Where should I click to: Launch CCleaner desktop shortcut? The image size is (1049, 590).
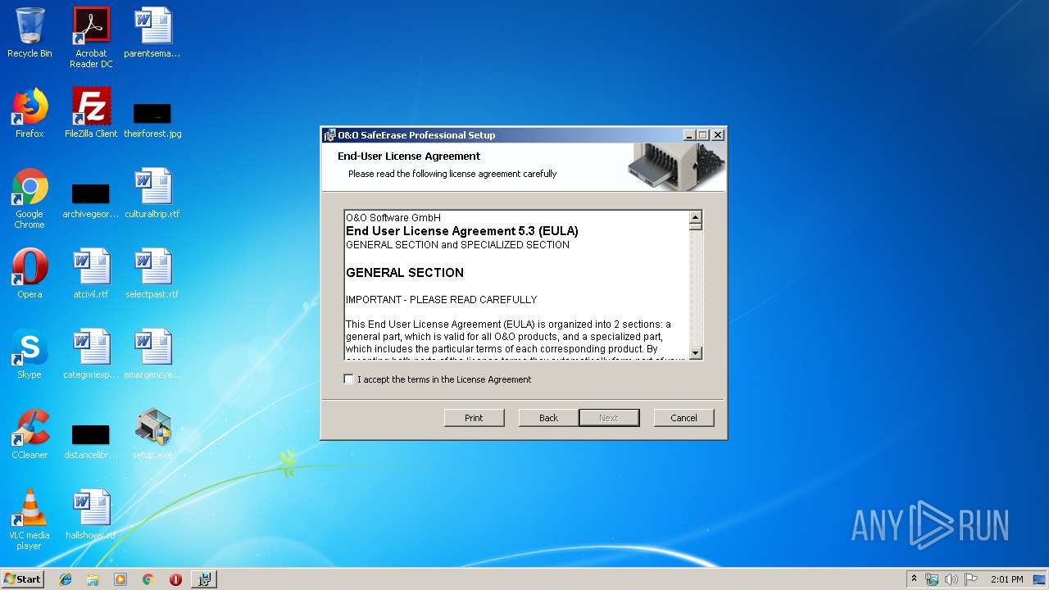[x=30, y=434]
